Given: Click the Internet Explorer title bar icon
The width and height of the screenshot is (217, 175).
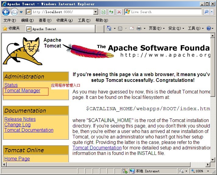Looking at the screenshot, I should (4, 4).
